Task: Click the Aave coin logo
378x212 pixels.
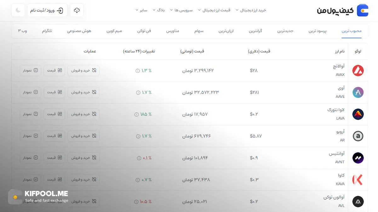Action: [x=358, y=92]
